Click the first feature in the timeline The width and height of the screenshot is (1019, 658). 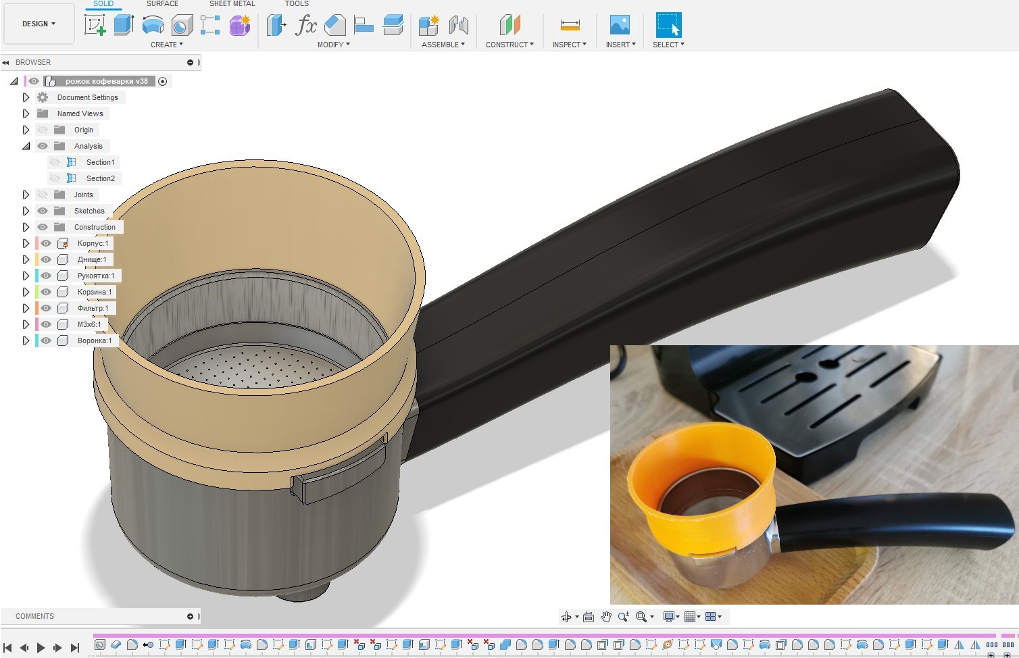click(x=99, y=645)
